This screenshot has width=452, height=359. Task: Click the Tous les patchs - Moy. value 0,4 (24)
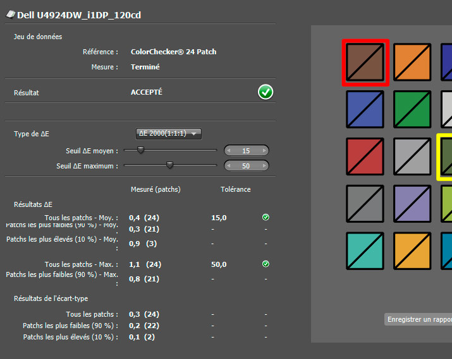point(144,218)
